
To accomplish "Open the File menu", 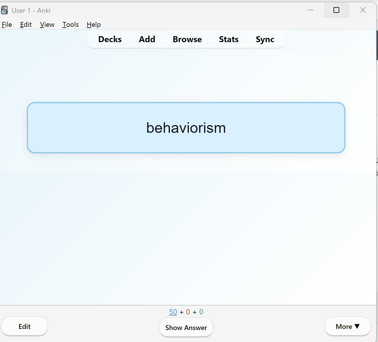I will pyautogui.click(x=7, y=25).
